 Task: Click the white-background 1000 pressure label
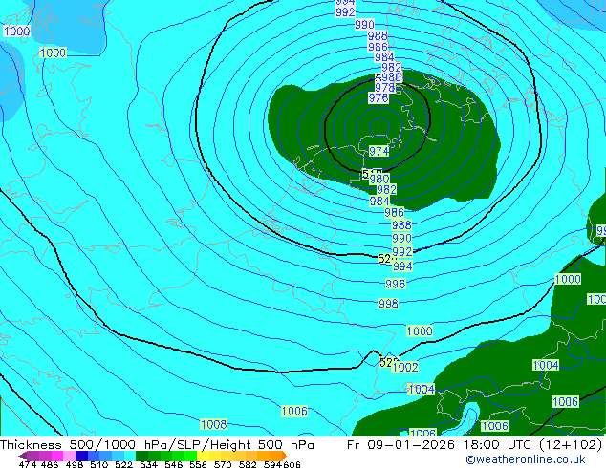(x=16, y=32)
